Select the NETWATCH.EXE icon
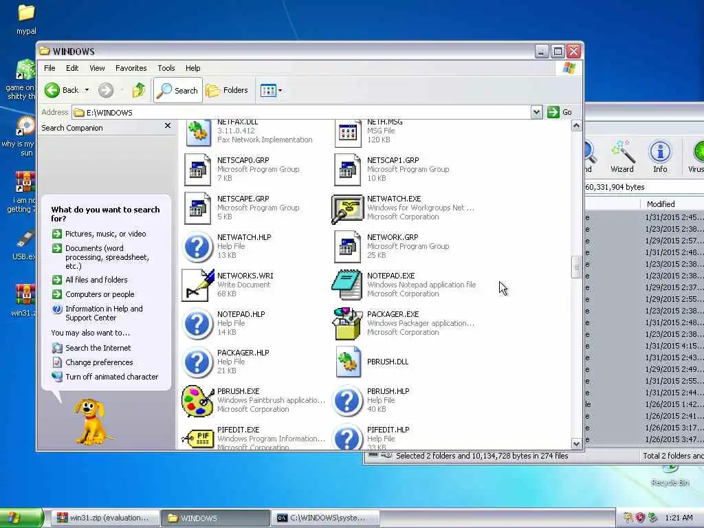Image resolution: width=704 pixels, height=528 pixels. 347,208
